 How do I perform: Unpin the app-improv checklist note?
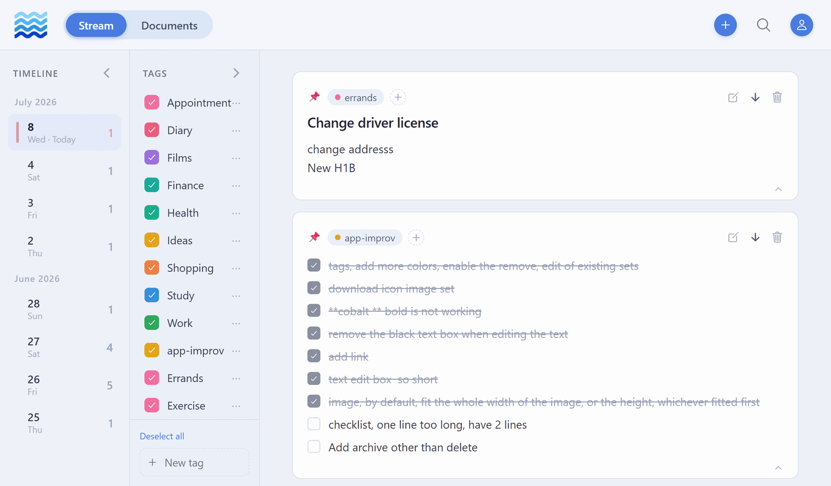point(315,237)
